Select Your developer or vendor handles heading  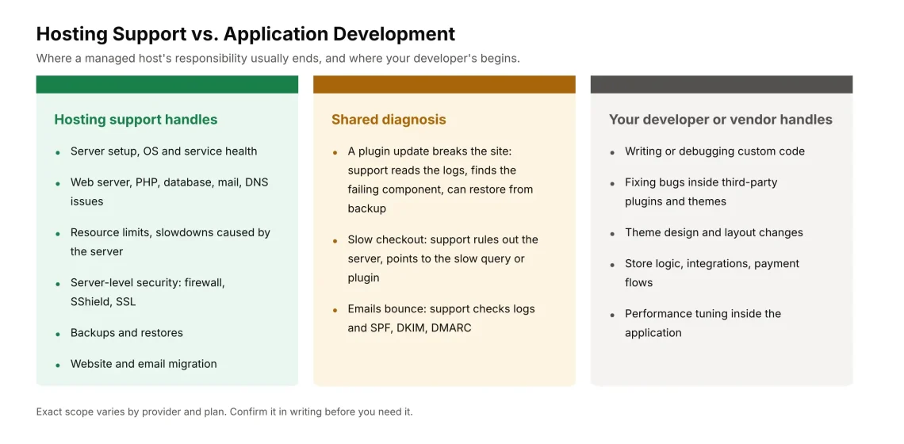[x=721, y=120]
